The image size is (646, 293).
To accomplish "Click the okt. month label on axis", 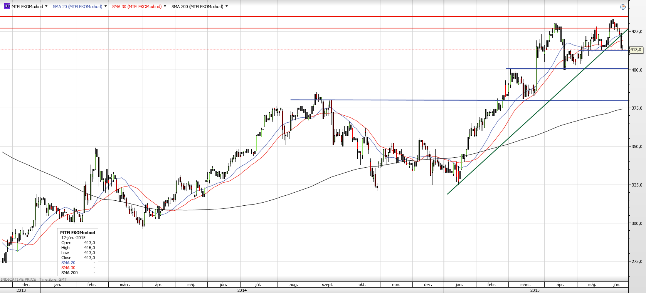I will tap(362, 285).
